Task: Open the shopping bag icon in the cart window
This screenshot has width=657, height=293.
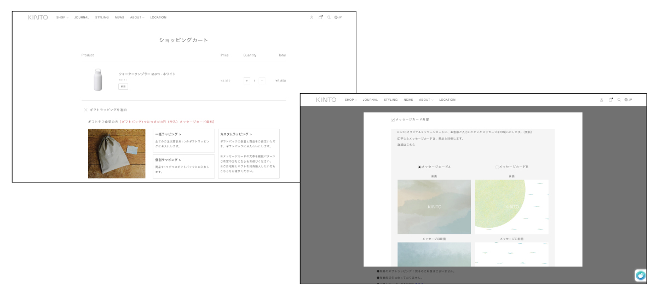Action: pyautogui.click(x=320, y=18)
